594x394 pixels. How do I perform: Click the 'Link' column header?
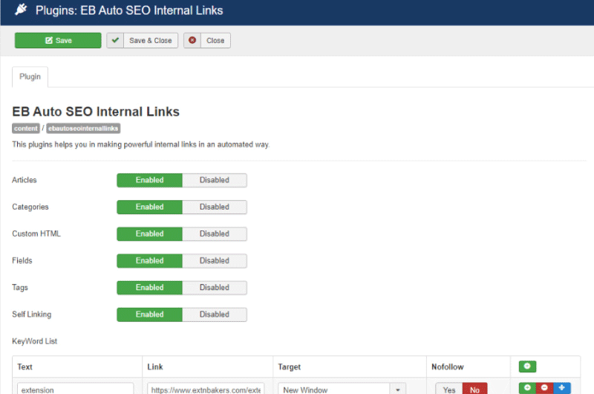(155, 366)
